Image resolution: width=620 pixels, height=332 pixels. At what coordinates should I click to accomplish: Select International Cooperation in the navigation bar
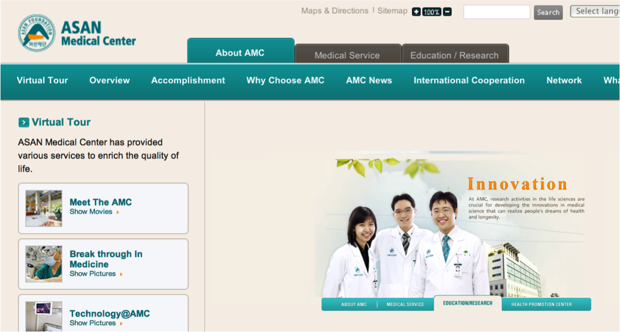click(x=469, y=81)
